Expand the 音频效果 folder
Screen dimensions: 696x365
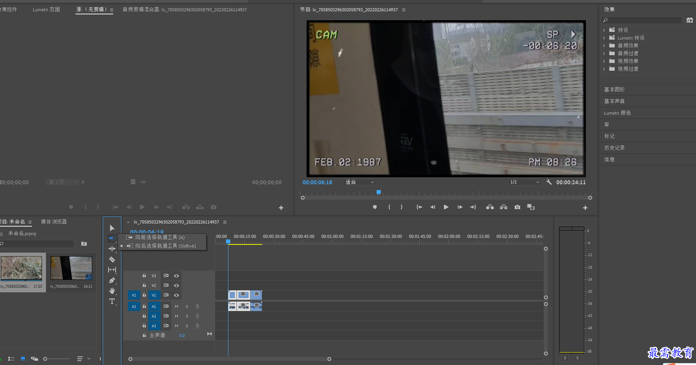point(604,45)
